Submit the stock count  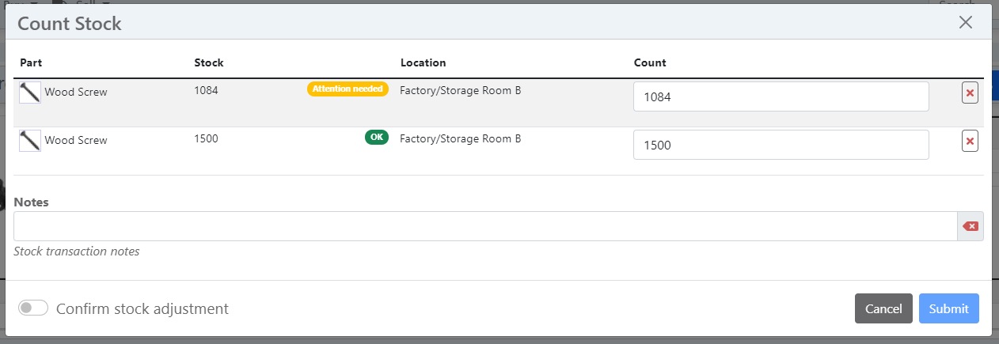click(x=948, y=308)
